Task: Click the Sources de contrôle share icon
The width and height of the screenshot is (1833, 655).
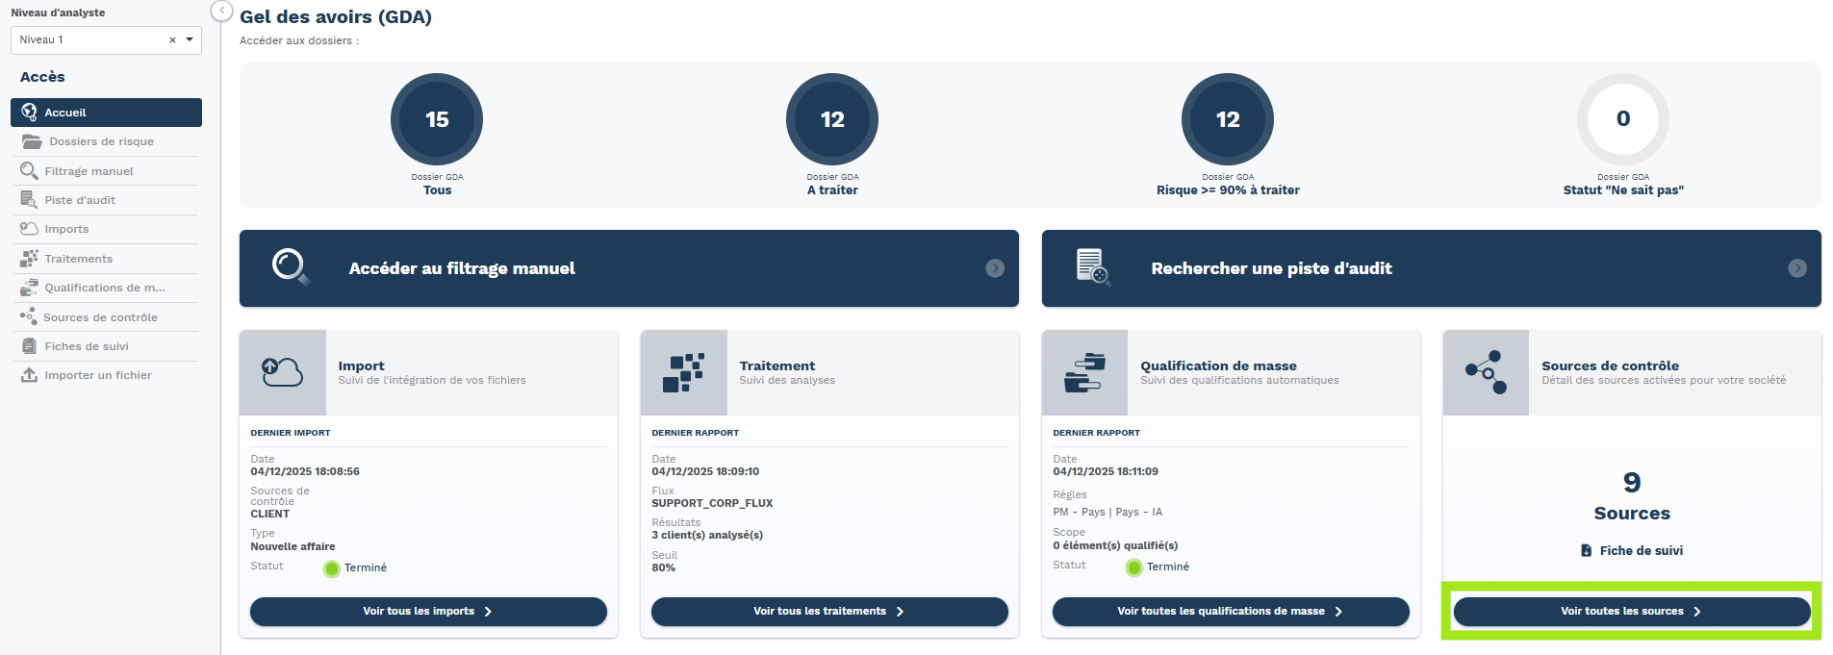Action: 1485,372
